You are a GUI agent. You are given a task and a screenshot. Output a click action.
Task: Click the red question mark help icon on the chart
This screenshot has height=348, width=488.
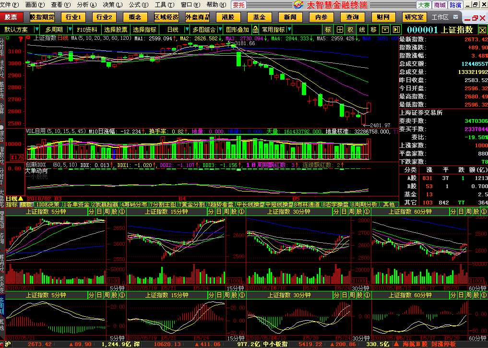tap(21, 39)
